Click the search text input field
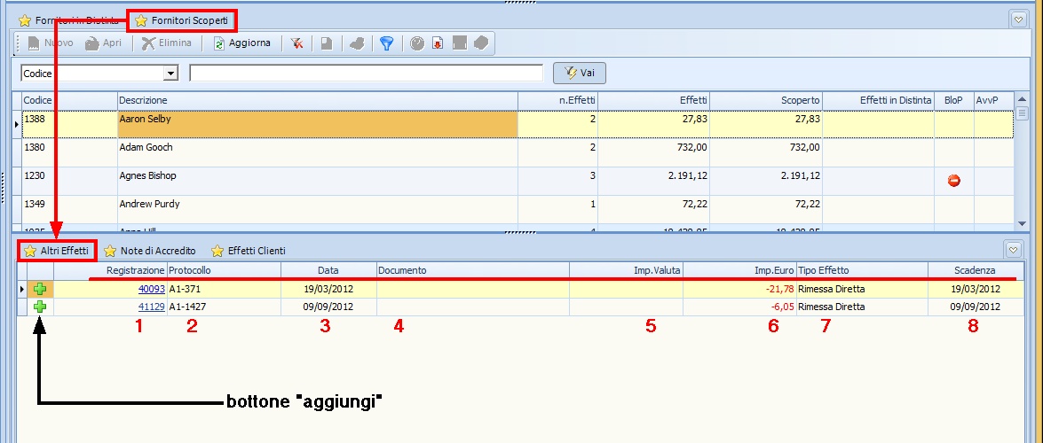The image size is (1043, 443). point(366,73)
